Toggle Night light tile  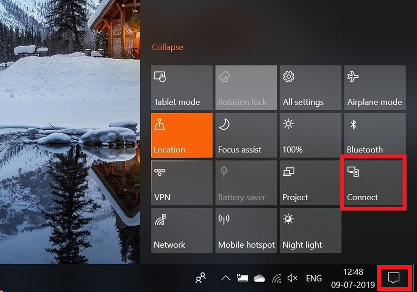pyautogui.click(x=311, y=230)
